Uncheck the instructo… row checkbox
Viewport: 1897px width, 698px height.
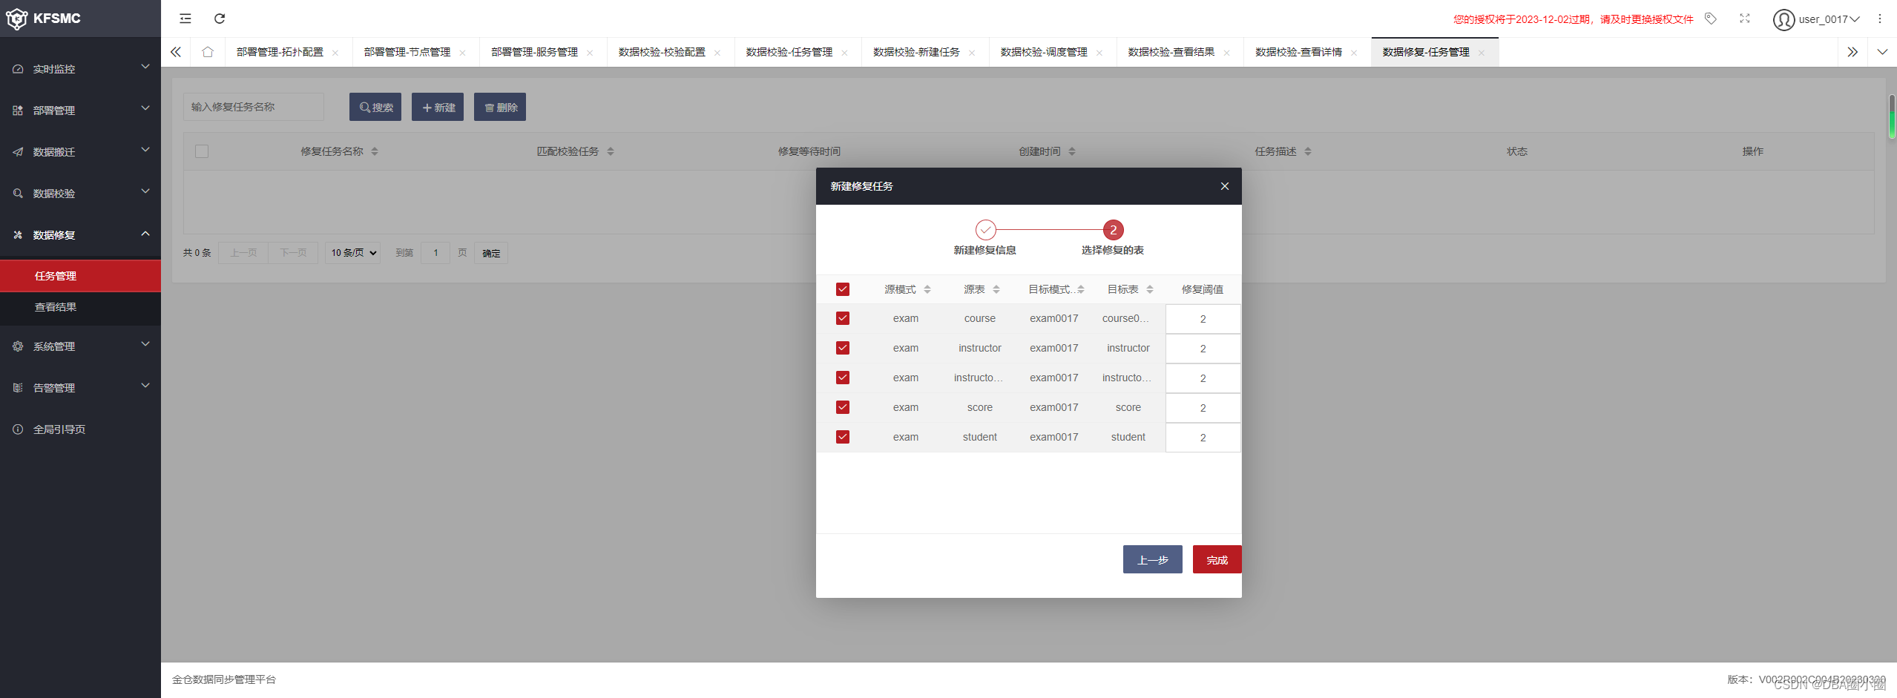coord(843,378)
